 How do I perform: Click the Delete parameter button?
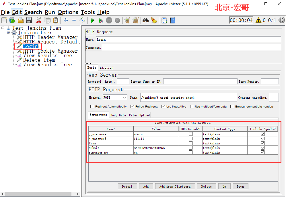click(x=207, y=186)
